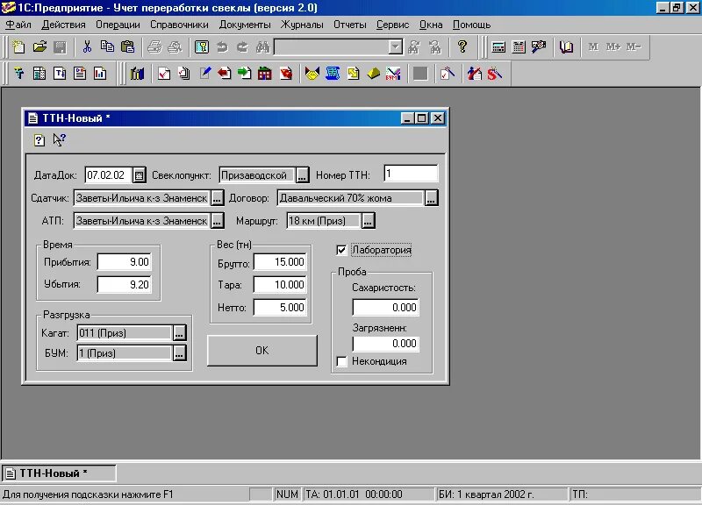Open the Кагат selection ellipsis button

(x=180, y=333)
